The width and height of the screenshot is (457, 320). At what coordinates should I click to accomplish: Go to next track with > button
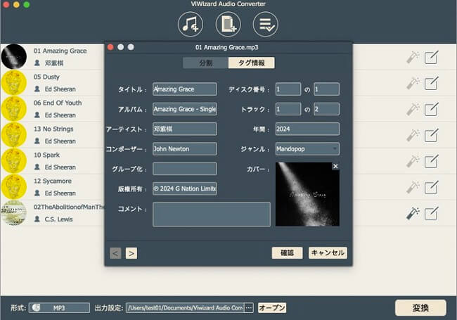(131, 253)
